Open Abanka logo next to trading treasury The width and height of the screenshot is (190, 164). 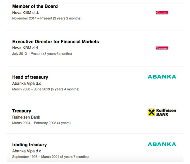[x=162, y=144]
